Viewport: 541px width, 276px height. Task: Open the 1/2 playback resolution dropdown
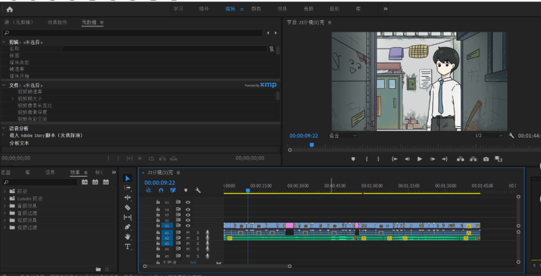click(488, 136)
